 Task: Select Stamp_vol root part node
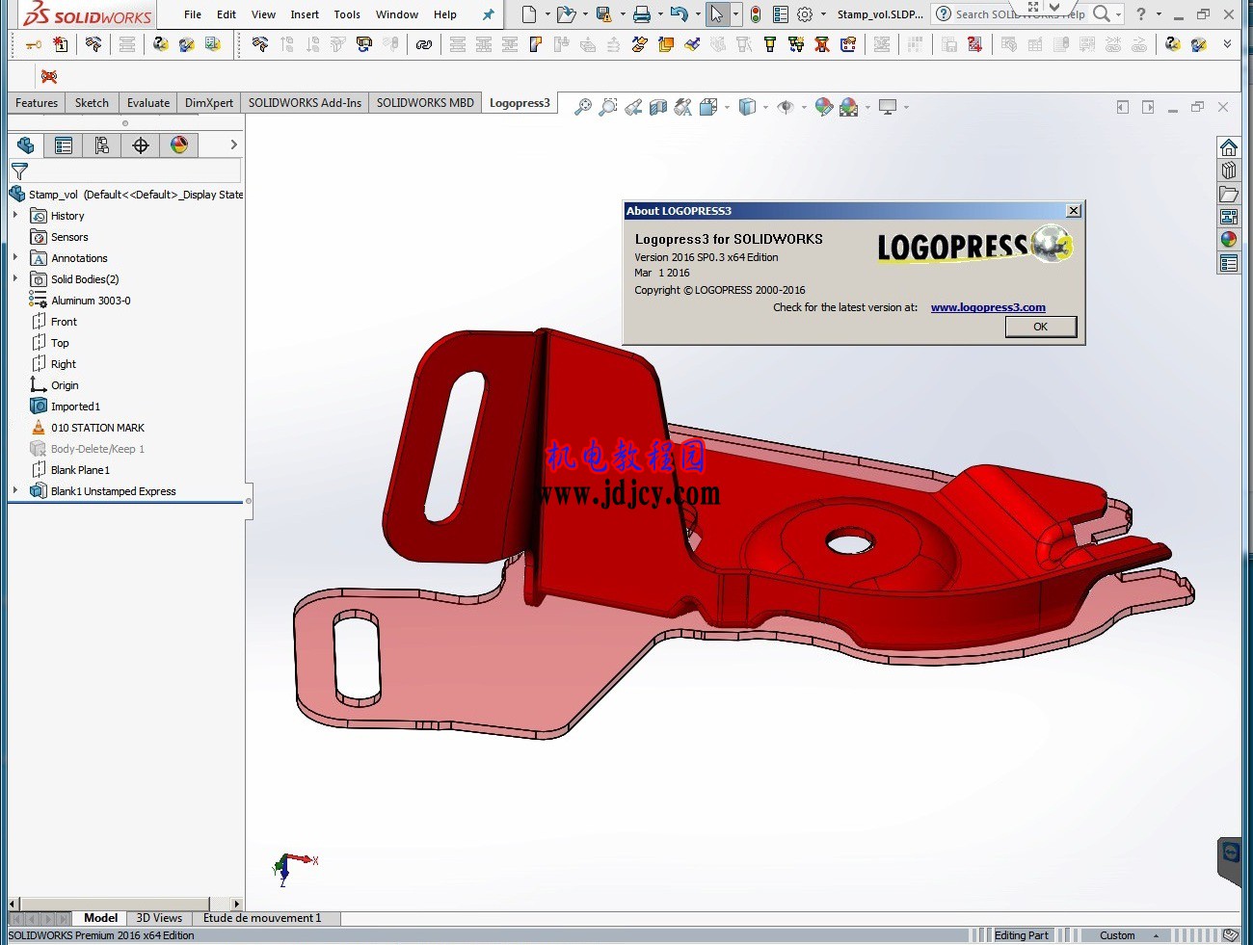click(126, 195)
